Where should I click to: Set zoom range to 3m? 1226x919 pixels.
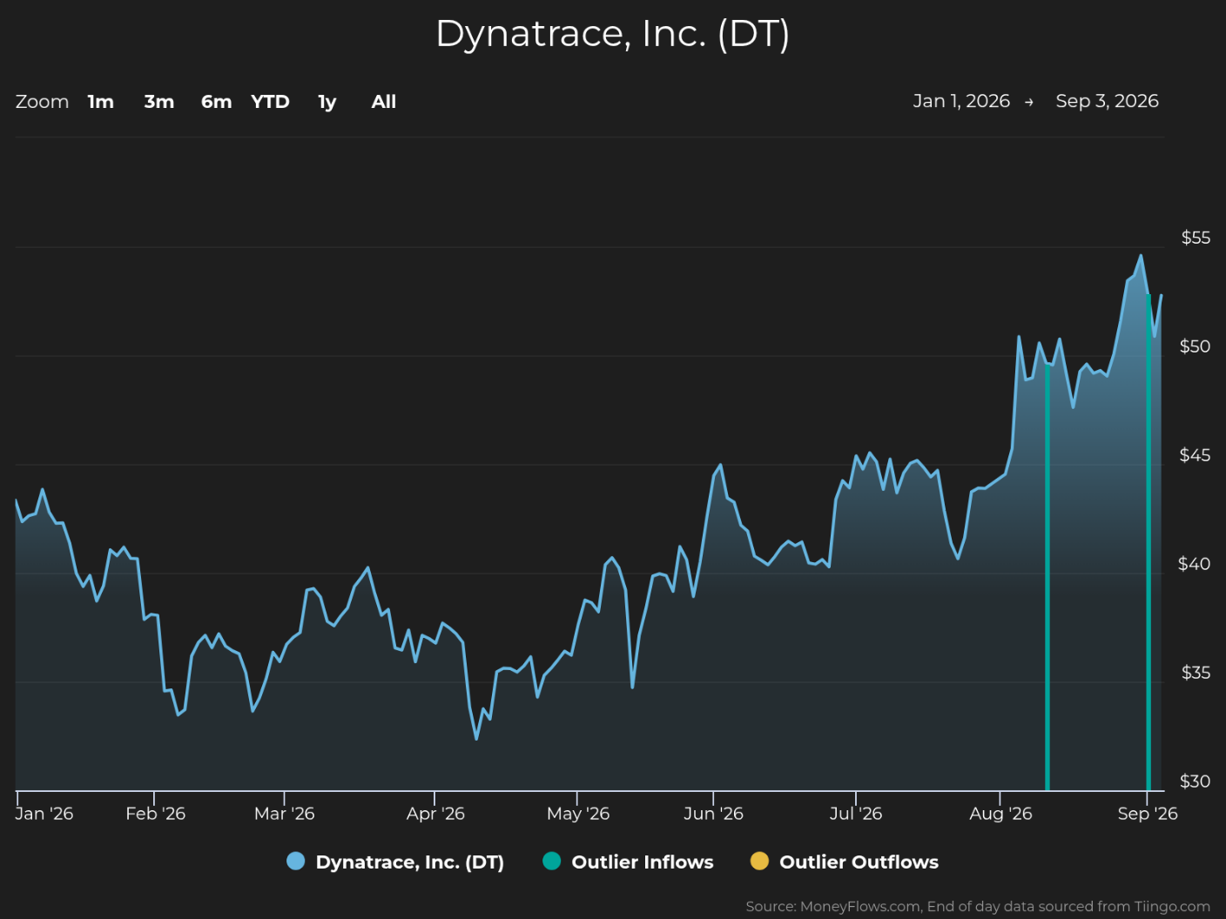159,102
